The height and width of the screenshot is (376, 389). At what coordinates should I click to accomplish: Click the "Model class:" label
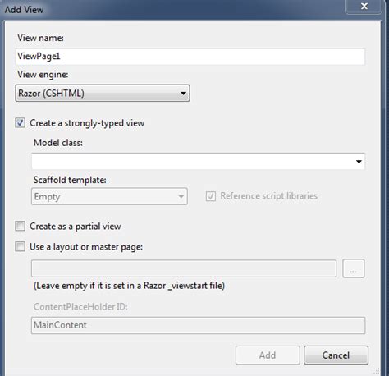click(x=58, y=143)
